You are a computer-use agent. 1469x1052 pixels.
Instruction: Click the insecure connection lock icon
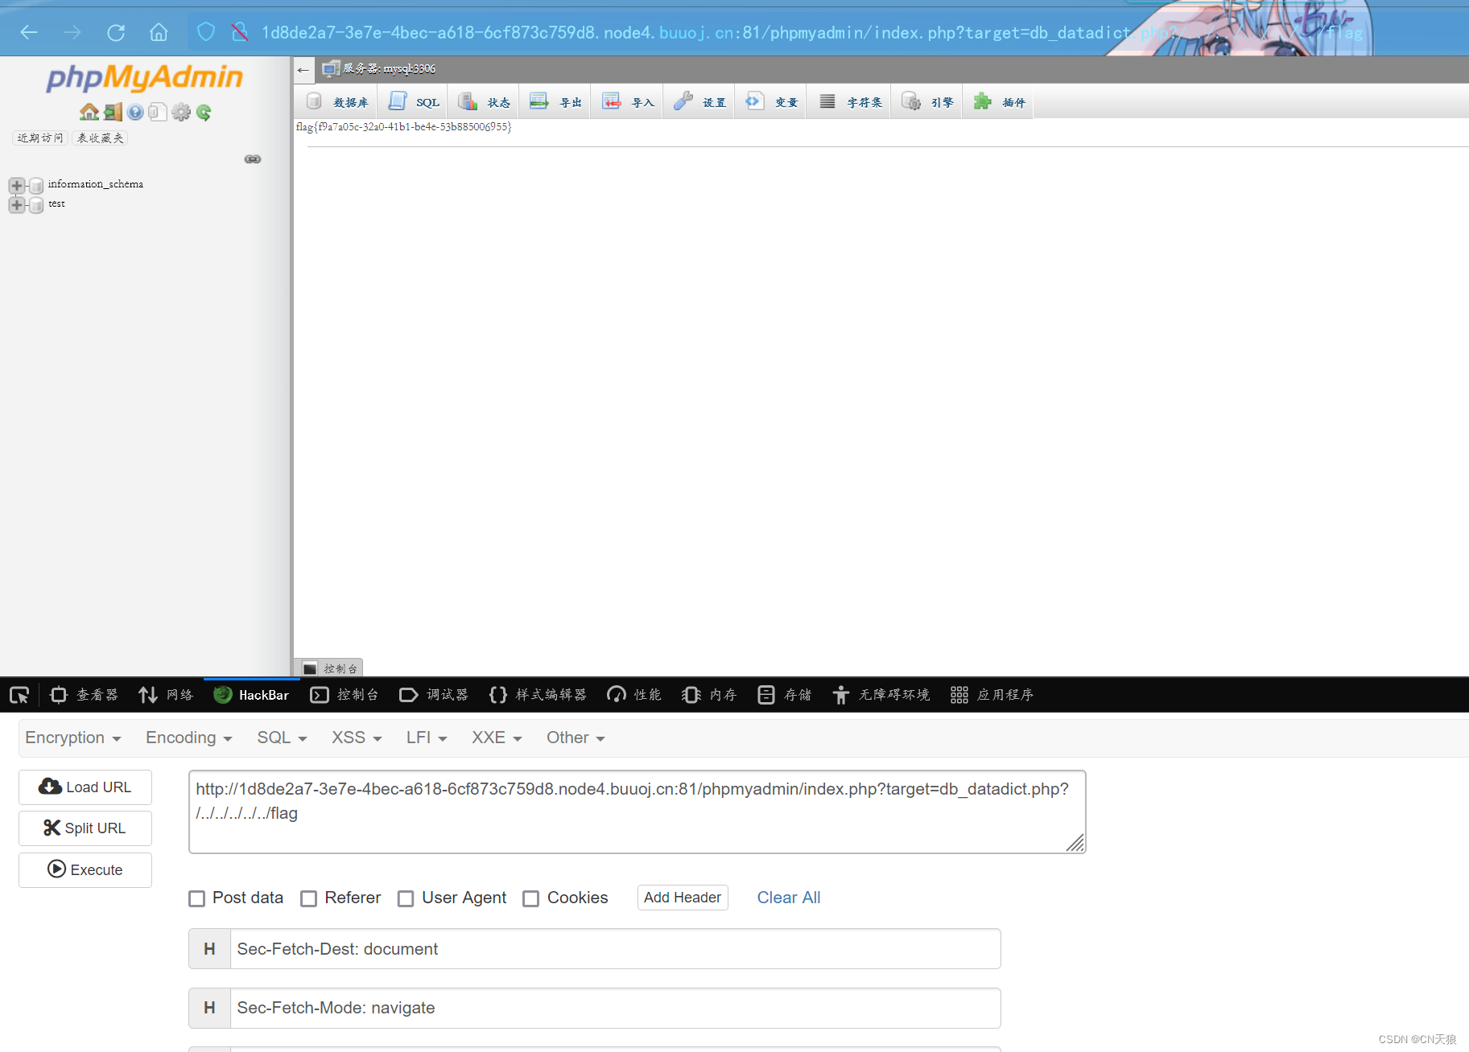(x=239, y=32)
